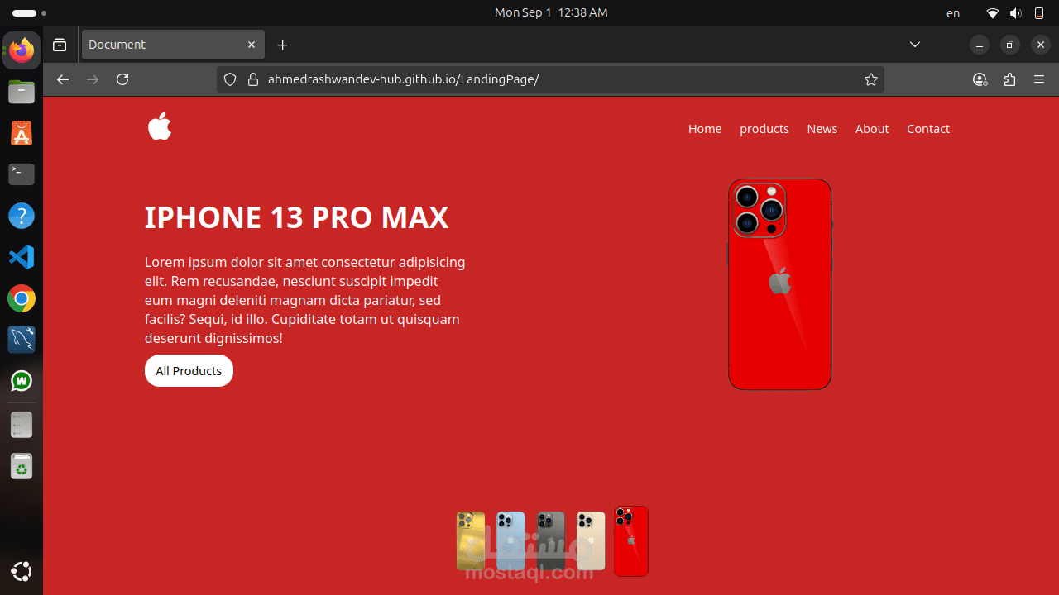1059x595 pixels.
Task: Click the volume icon in the top bar
Action: pyautogui.click(x=1016, y=13)
